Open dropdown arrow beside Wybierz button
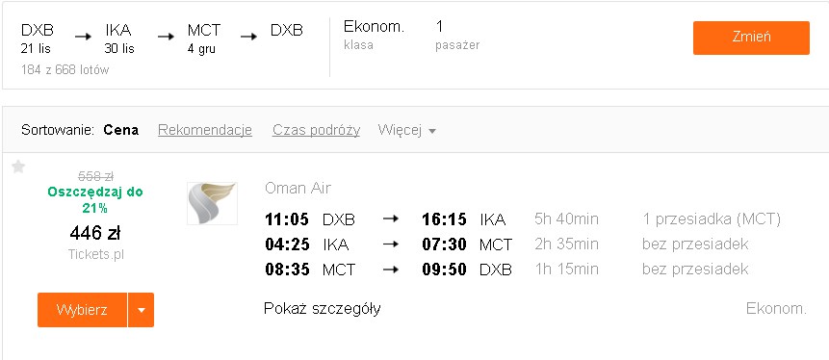The width and height of the screenshot is (829, 360). coord(142,310)
